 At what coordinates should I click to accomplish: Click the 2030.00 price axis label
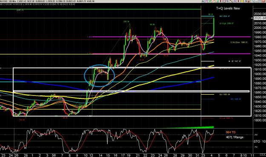point(260,14)
